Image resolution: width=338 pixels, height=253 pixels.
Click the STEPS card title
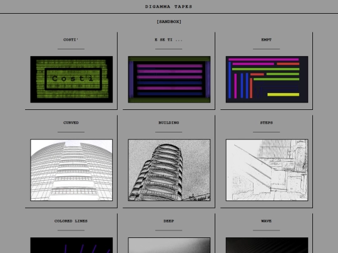point(267,122)
